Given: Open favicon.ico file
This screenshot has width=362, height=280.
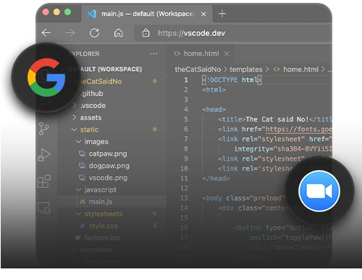Looking at the screenshot, I should [102, 238].
